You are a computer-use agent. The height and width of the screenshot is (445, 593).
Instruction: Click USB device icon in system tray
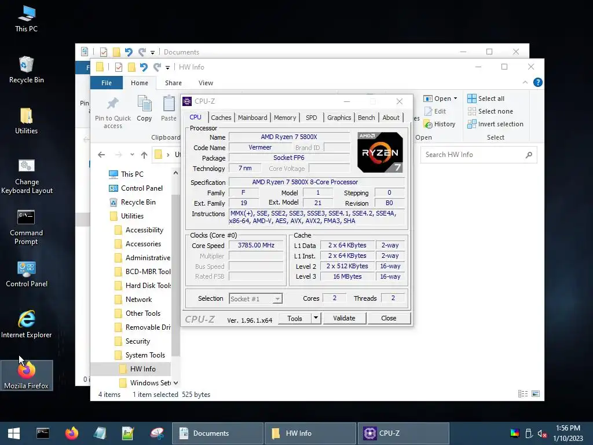(529, 433)
